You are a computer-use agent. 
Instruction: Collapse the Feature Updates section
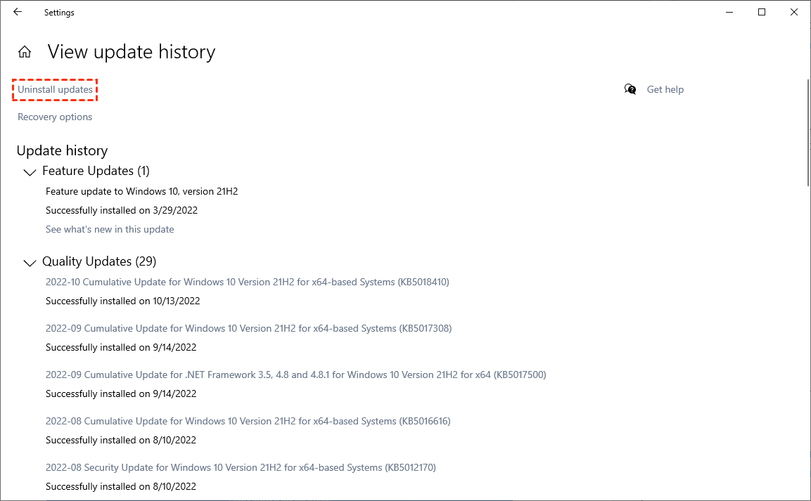coord(30,172)
